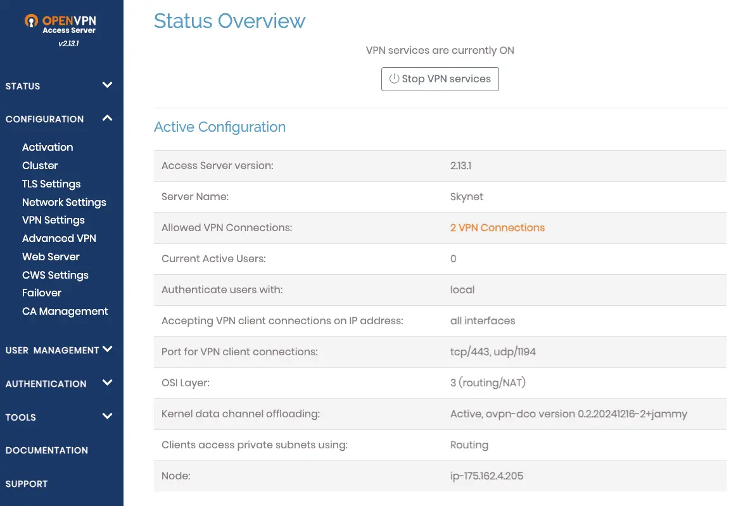Viewport: 755px width, 506px height.
Task: Expand the Status menu chevron
Action: [x=107, y=85]
